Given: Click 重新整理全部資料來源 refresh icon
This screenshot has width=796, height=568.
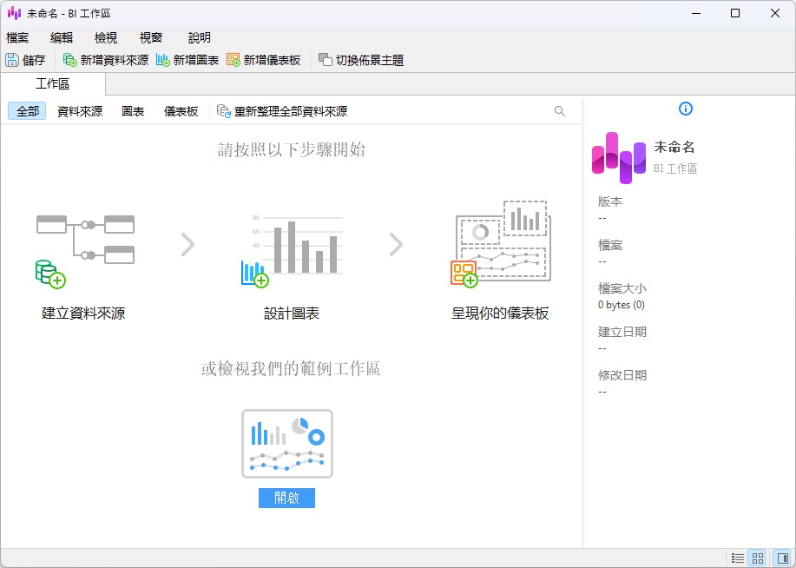Looking at the screenshot, I should click(224, 111).
